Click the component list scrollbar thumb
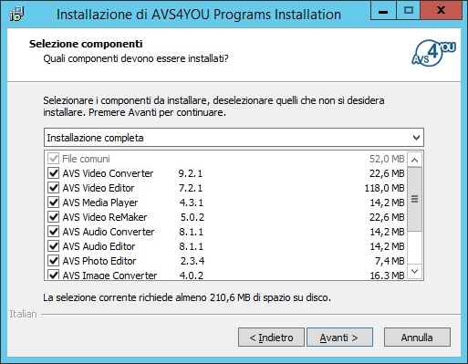This screenshot has height=364, width=468. (x=415, y=199)
